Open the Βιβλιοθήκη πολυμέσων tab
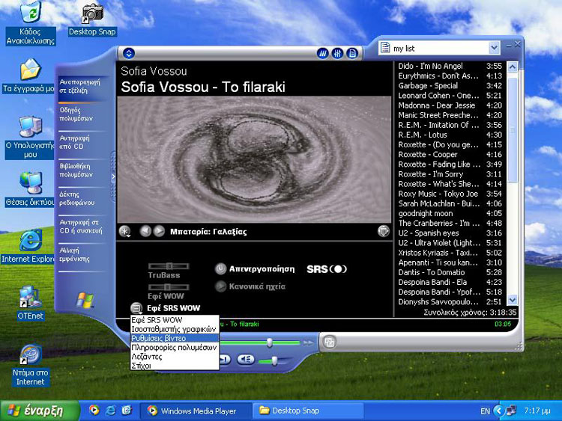Image resolution: width=562 pixels, height=421 pixels. [82, 170]
